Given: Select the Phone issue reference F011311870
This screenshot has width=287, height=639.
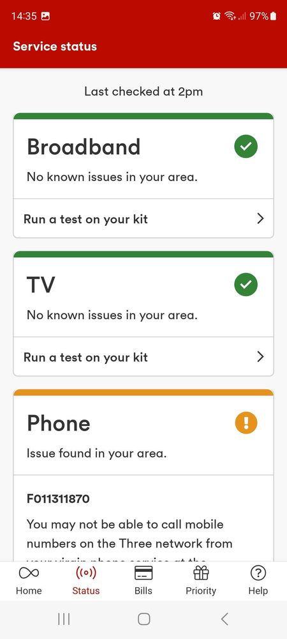Looking at the screenshot, I should coord(58,498).
